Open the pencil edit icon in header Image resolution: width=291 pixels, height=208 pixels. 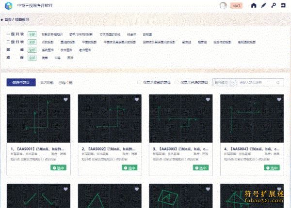coord(263,5)
